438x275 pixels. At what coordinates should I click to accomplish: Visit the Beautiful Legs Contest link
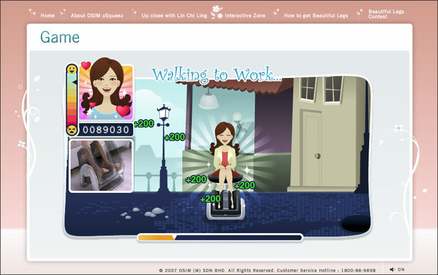coord(385,14)
